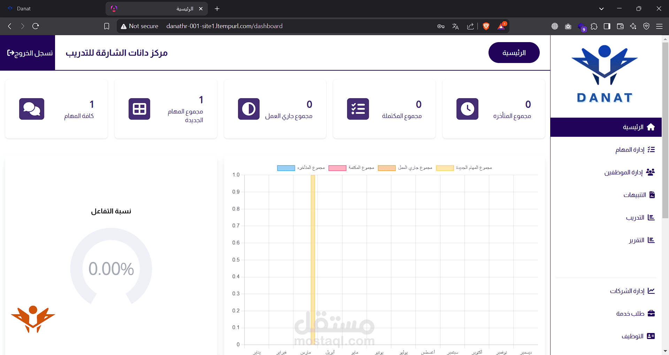The image size is (669, 355).
Task: Open the saved passwords key dropdown
Action: click(x=440, y=26)
